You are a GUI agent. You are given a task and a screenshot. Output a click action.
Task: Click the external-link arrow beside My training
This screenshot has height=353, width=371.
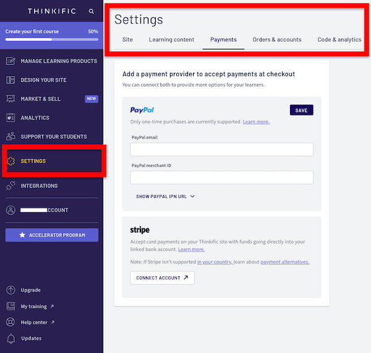[53, 306]
